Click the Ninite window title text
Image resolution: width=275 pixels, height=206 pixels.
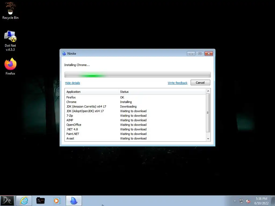click(72, 54)
